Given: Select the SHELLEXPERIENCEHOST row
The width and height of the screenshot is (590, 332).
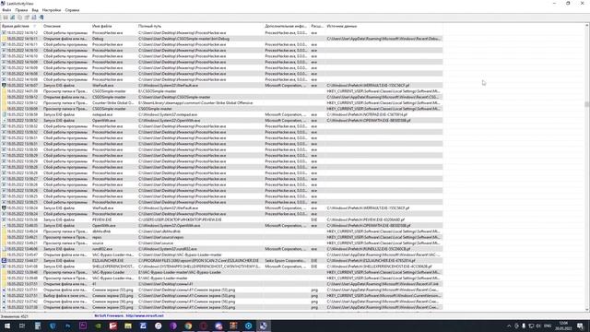Looking at the screenshot, I should [x=221, y=267].
